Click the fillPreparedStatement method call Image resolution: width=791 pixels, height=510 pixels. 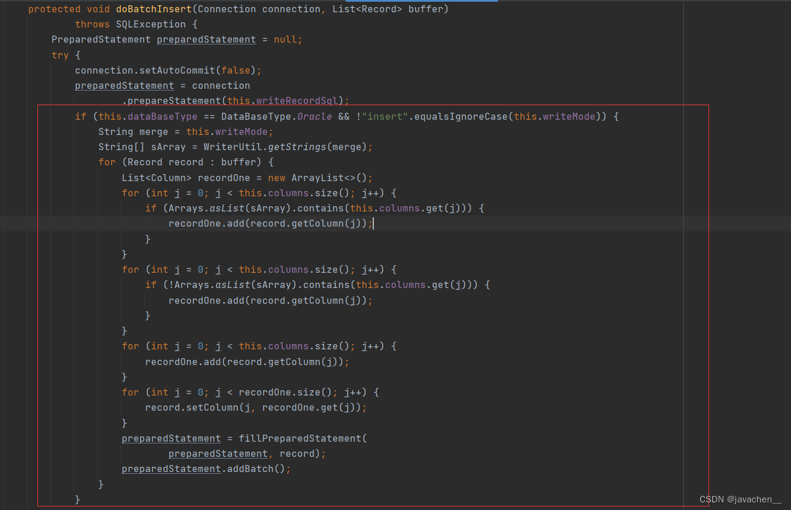click(302, 438)
